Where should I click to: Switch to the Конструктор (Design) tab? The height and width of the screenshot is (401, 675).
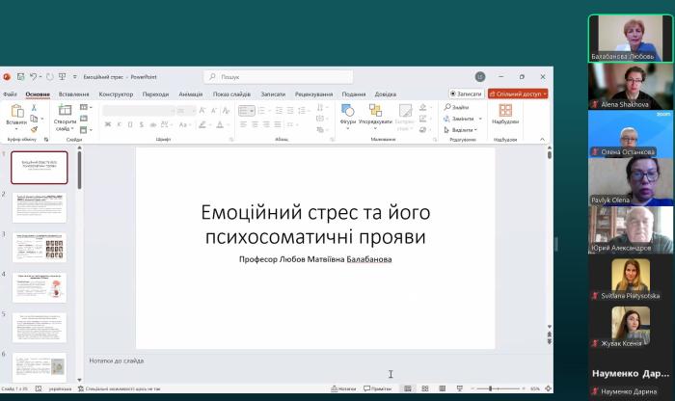tap(116, 94)
